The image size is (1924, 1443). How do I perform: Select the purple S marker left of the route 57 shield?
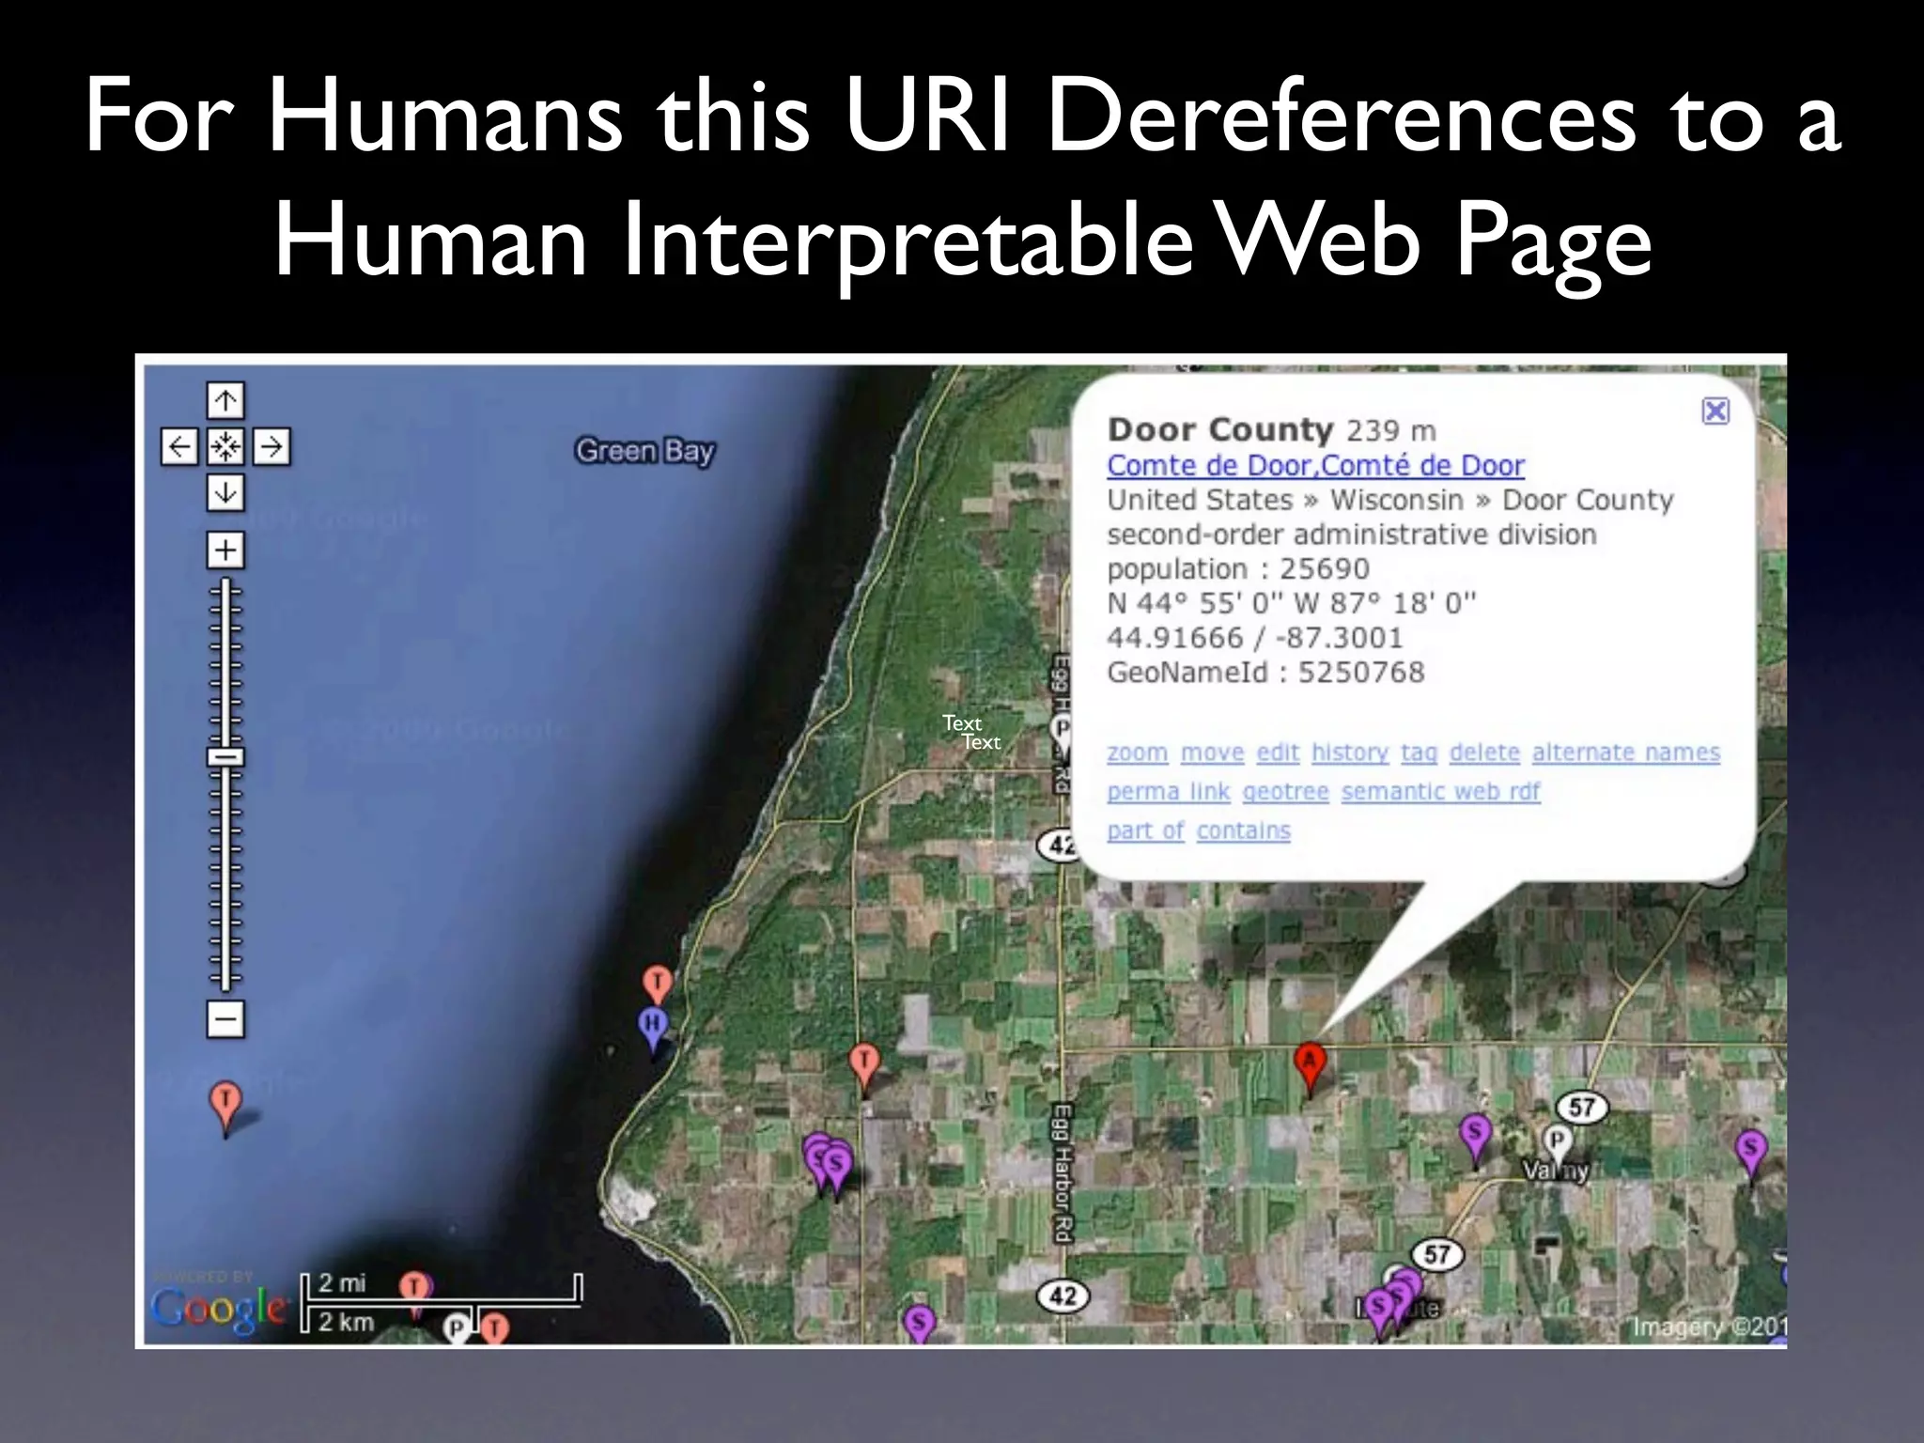pyautogui.click(x=1475, y=1135)
